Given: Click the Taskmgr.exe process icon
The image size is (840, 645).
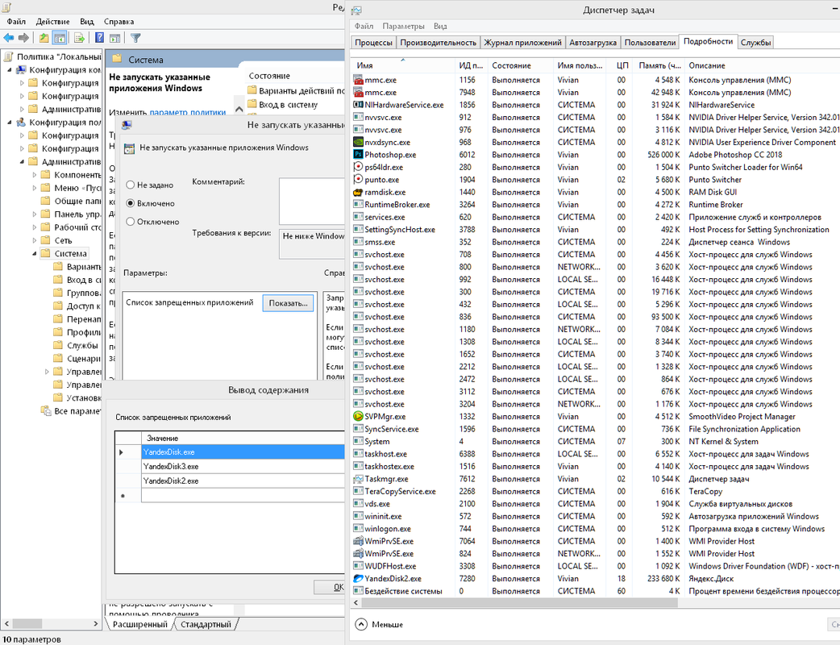Looking at the screenshot, I should (359, 479).
